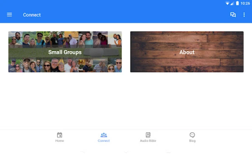Tap the Connect people icon

pos(104,135)
